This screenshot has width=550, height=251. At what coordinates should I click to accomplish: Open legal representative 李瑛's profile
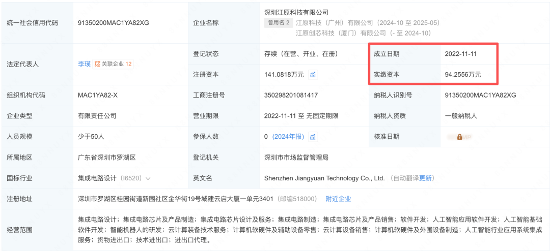[x=84, y=64]
